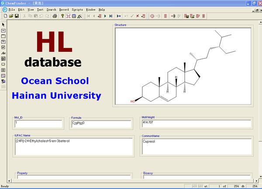
Task: Click the 'Ocean School' heading text
Action: [55, 81]
